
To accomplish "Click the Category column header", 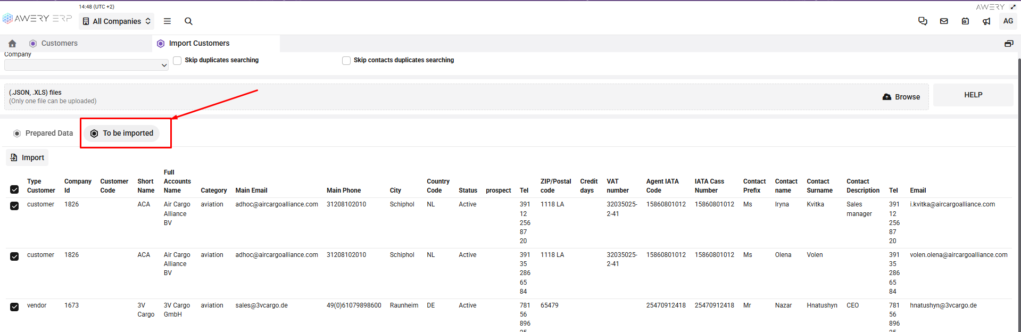I will point(213,190).
